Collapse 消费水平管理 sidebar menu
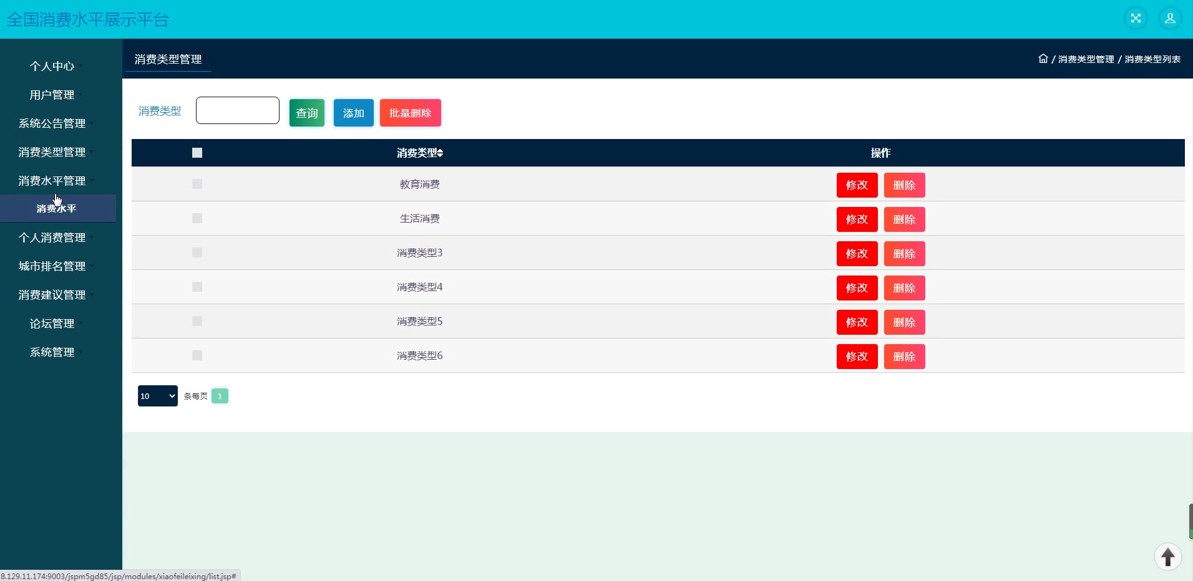This screenshot has width=1193, height=581. (56, 181)
